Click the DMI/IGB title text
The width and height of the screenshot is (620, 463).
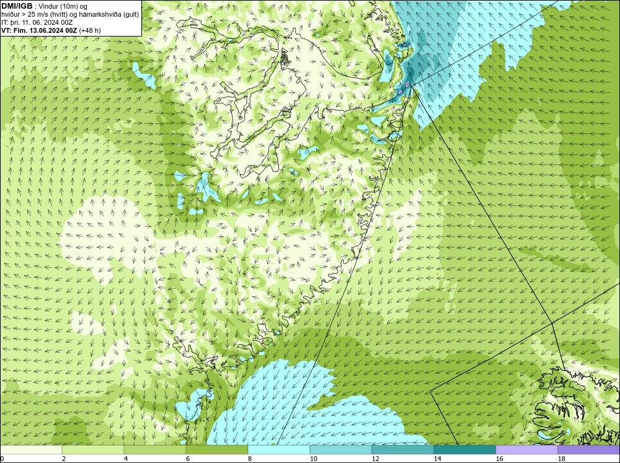tap(17, 6)
